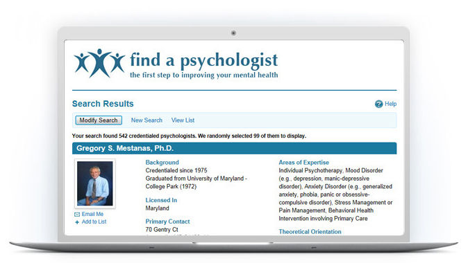Open Gregory S. Mestanas profile photo
Image resolution: width=468 pixels, height=263 pixels.
[x=95, y=183]
